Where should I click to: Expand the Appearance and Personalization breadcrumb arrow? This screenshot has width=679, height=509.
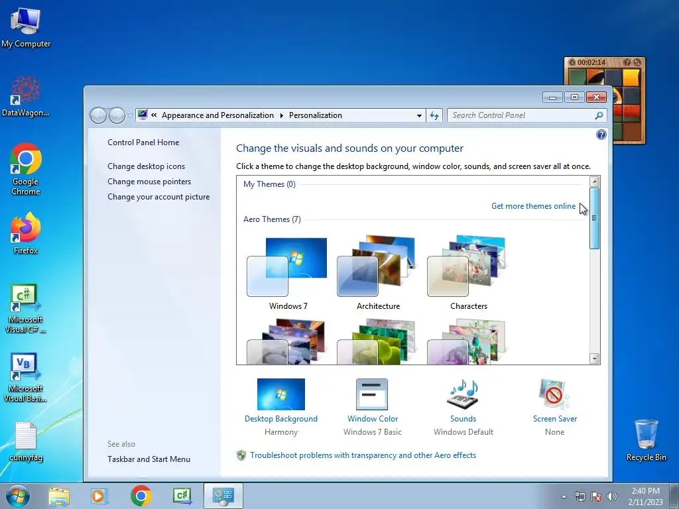click(281, 115)
